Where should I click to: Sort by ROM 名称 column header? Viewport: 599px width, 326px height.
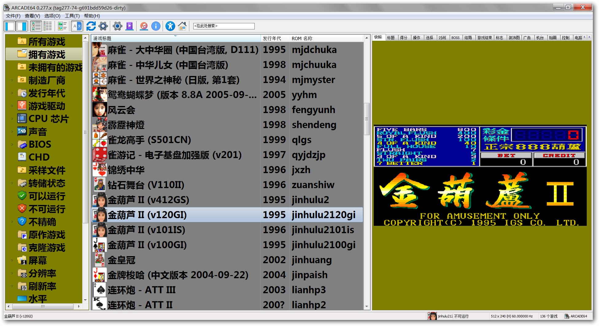(326, 38)
